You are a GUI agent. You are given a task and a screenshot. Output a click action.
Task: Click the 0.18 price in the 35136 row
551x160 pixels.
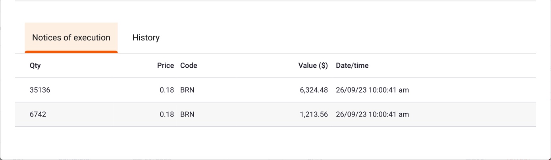pyautogui.click(x=167, y=90)
